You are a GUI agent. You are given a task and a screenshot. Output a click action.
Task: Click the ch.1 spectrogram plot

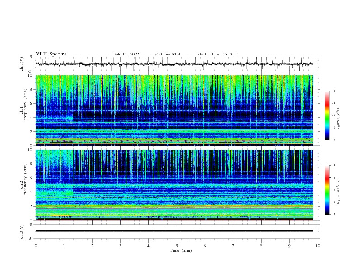pos(174,110)
